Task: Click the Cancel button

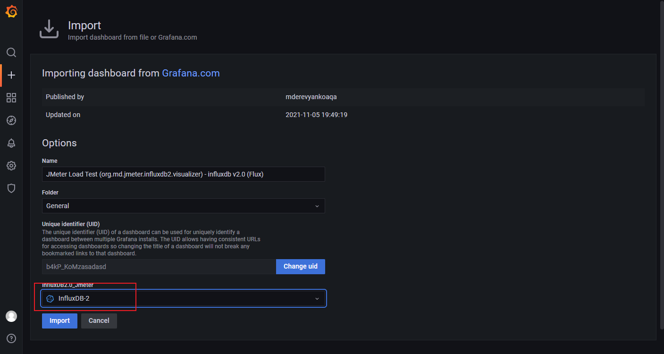Action: point(99,320)
